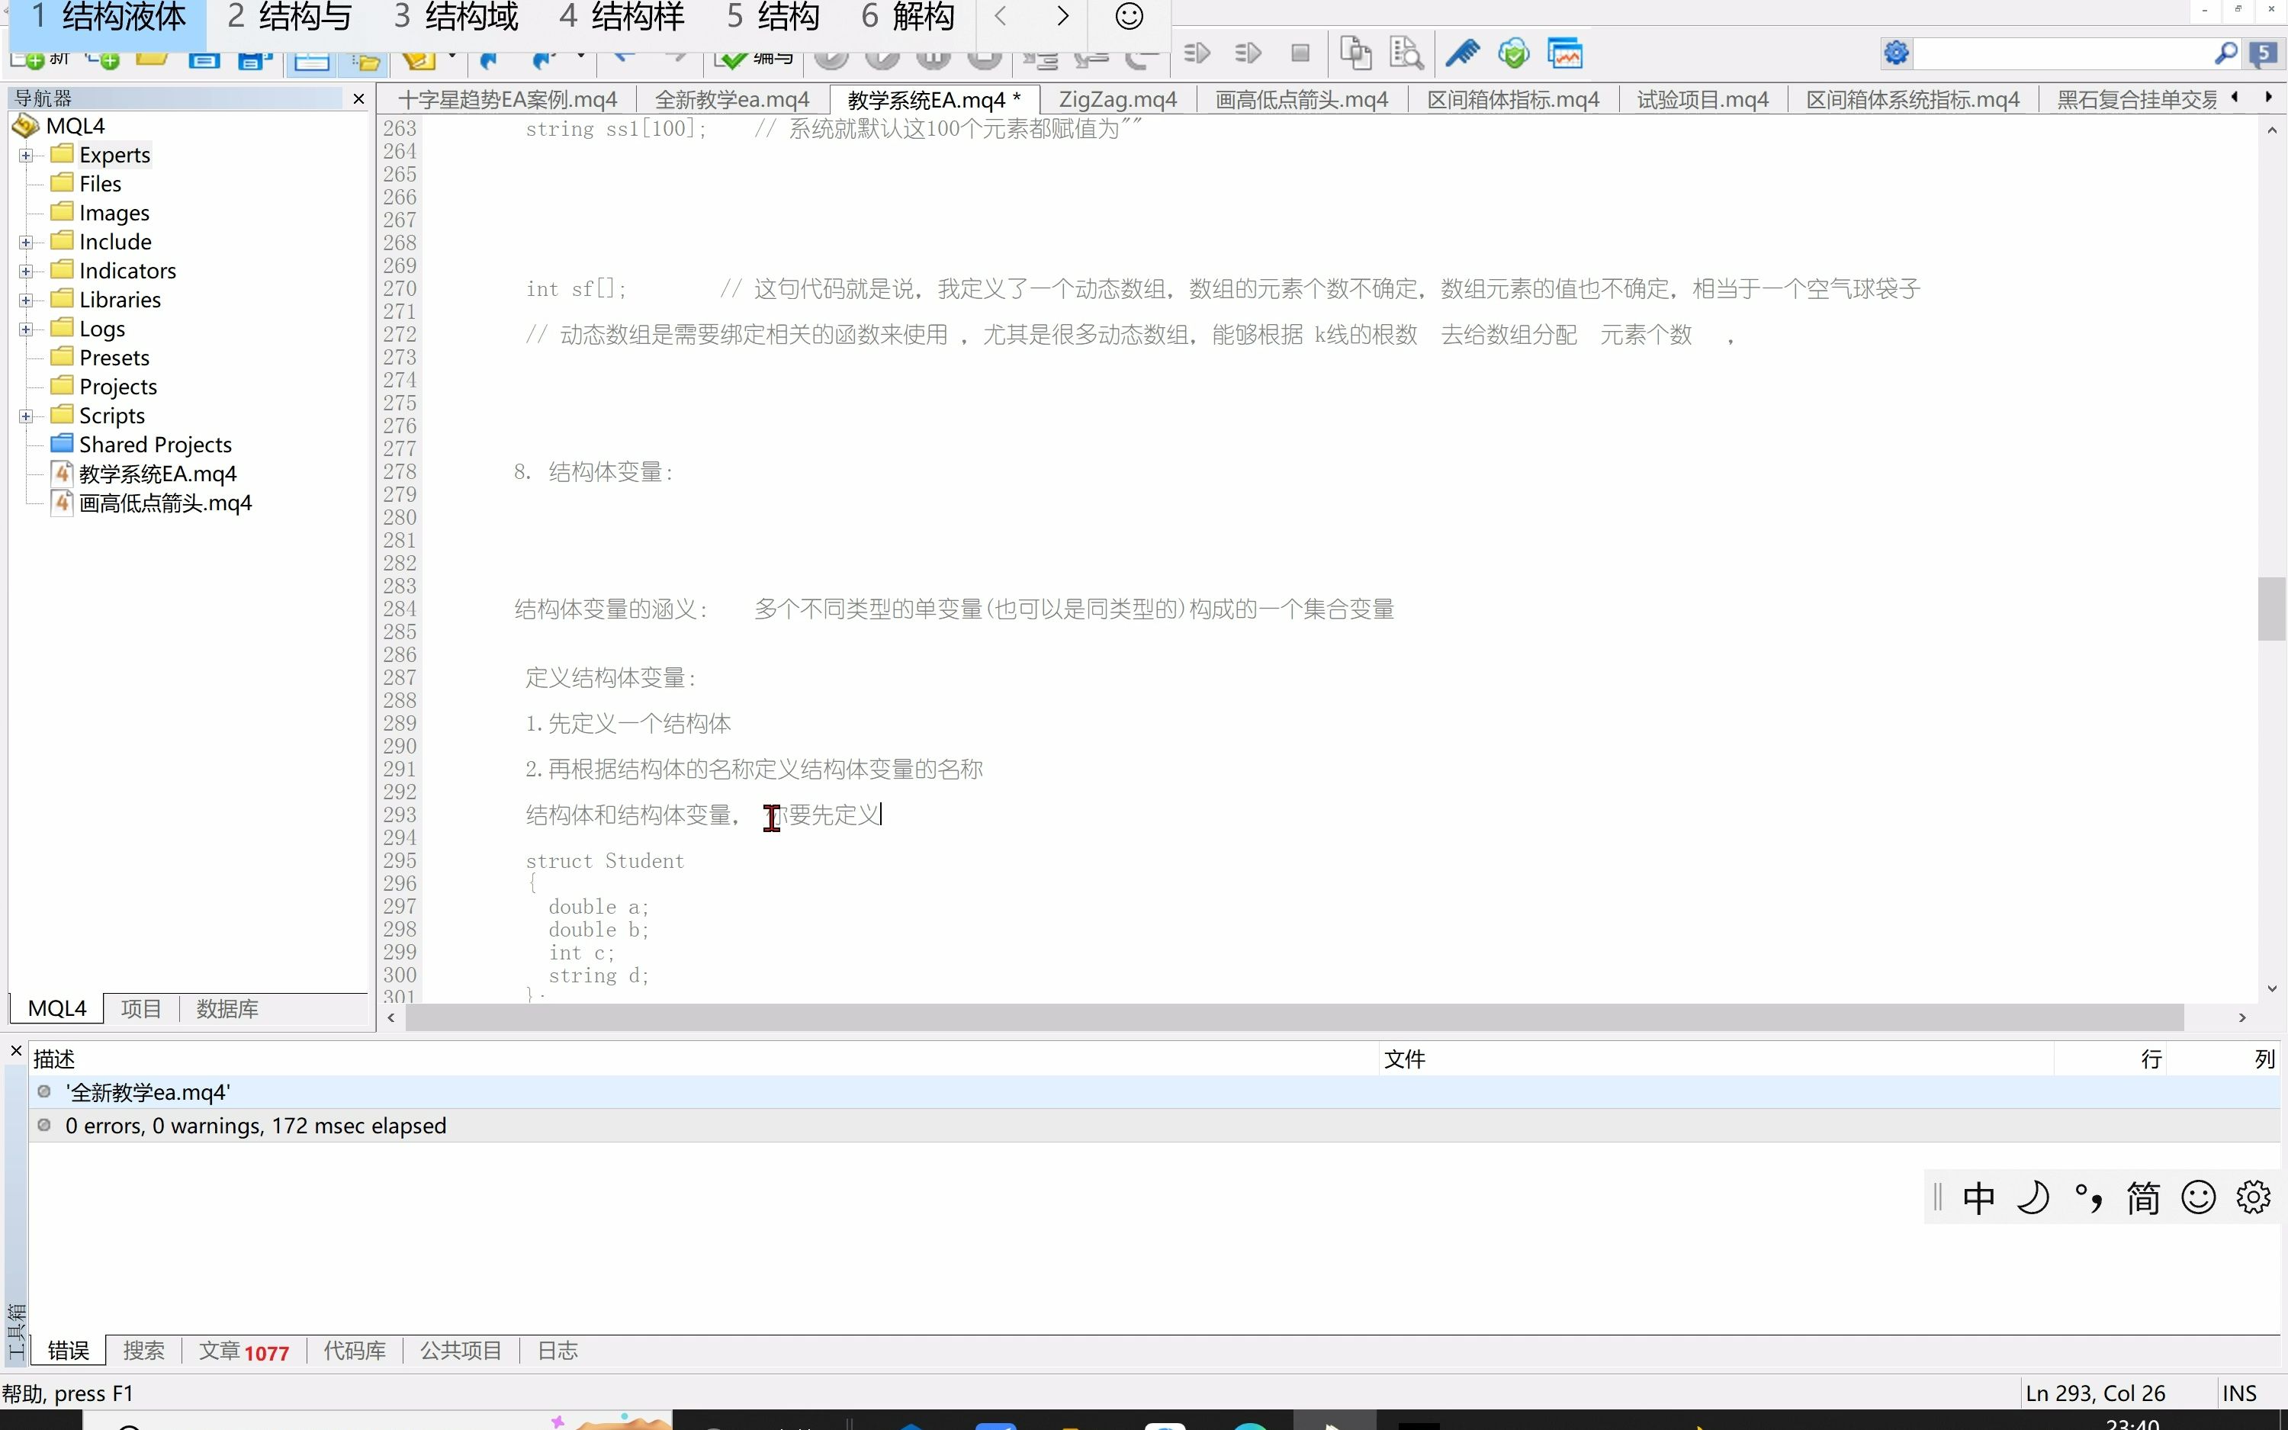Click the green shield icon in toolbar
This screenshot has width=2288, height=1430.
click(1514, 53)
